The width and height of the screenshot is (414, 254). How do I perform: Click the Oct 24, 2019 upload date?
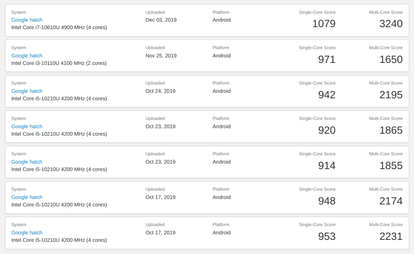160,91
